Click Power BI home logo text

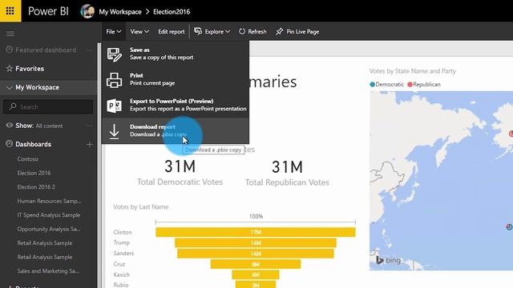pos(48,11)
